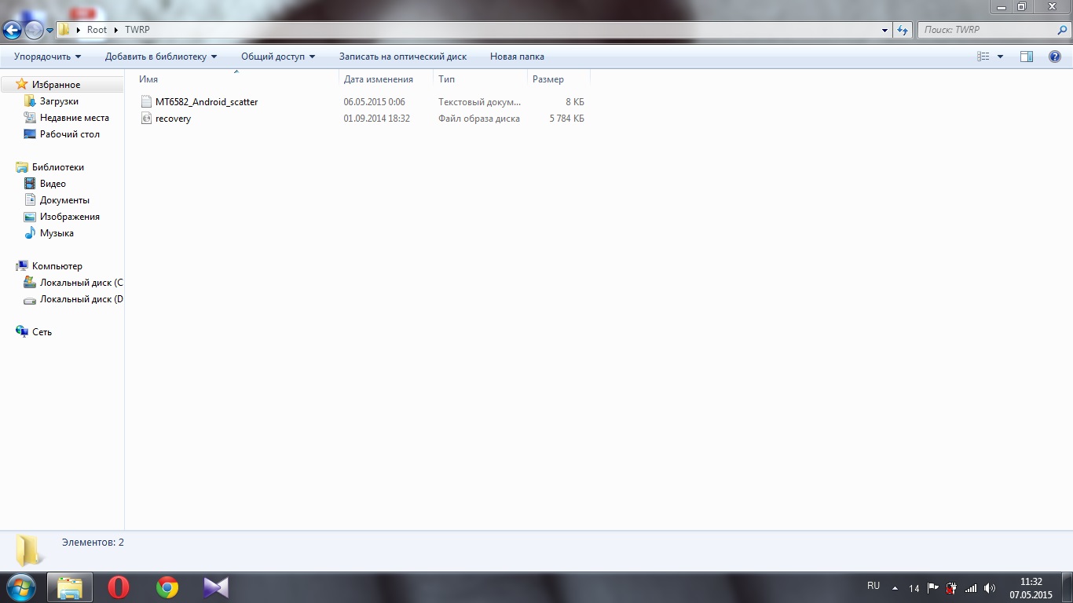Open Help with the blue question icon

pyautogui.click(x=1055, y=57)
